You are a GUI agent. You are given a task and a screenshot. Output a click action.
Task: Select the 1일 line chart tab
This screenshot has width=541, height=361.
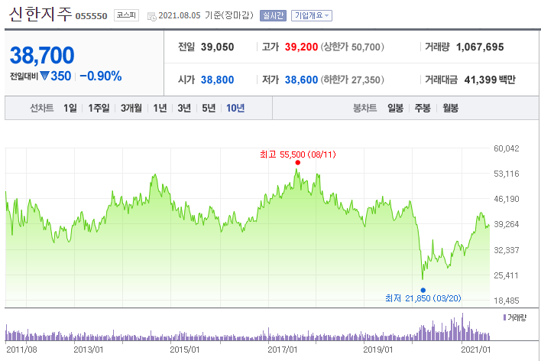click(70, 108)
